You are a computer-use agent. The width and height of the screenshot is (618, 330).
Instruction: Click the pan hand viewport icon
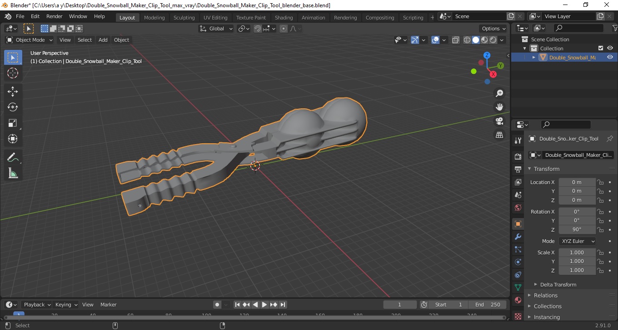499,107
